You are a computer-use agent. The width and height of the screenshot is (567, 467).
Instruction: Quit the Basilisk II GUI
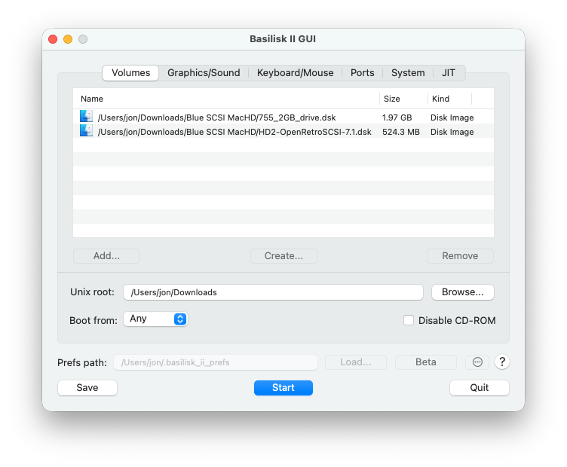[479, 388]
